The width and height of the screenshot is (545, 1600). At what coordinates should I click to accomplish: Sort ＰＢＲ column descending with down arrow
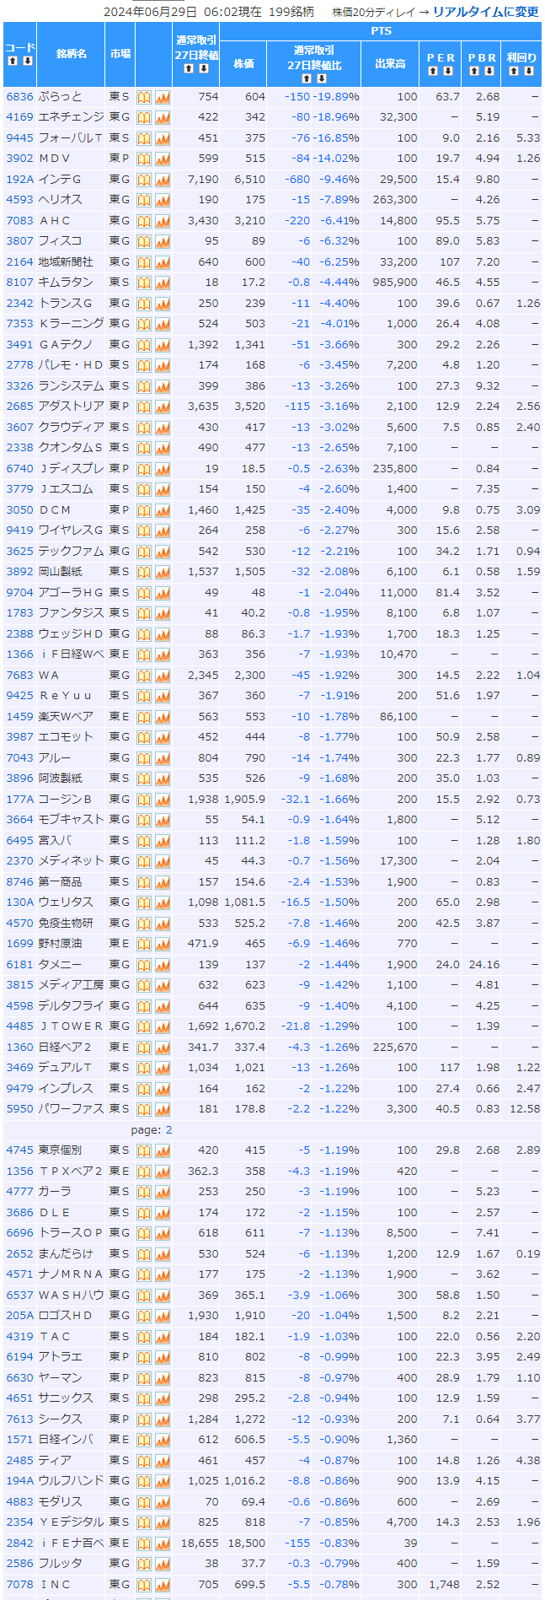click(x=489, y=71)
